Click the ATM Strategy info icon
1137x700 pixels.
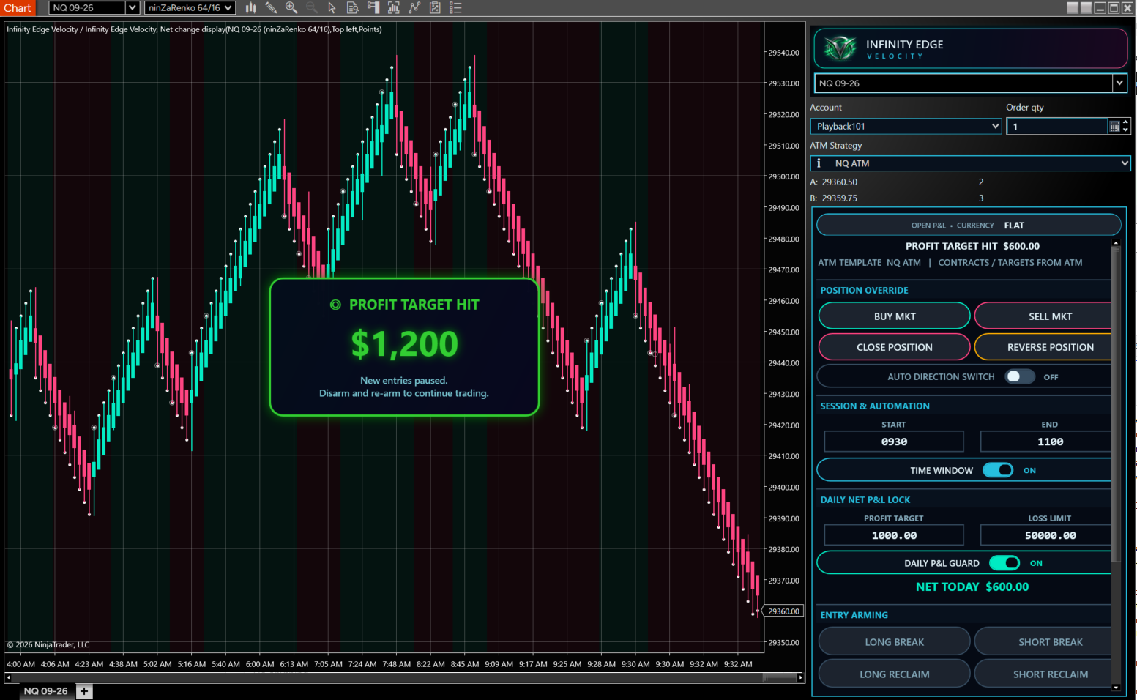click(819, 163)
